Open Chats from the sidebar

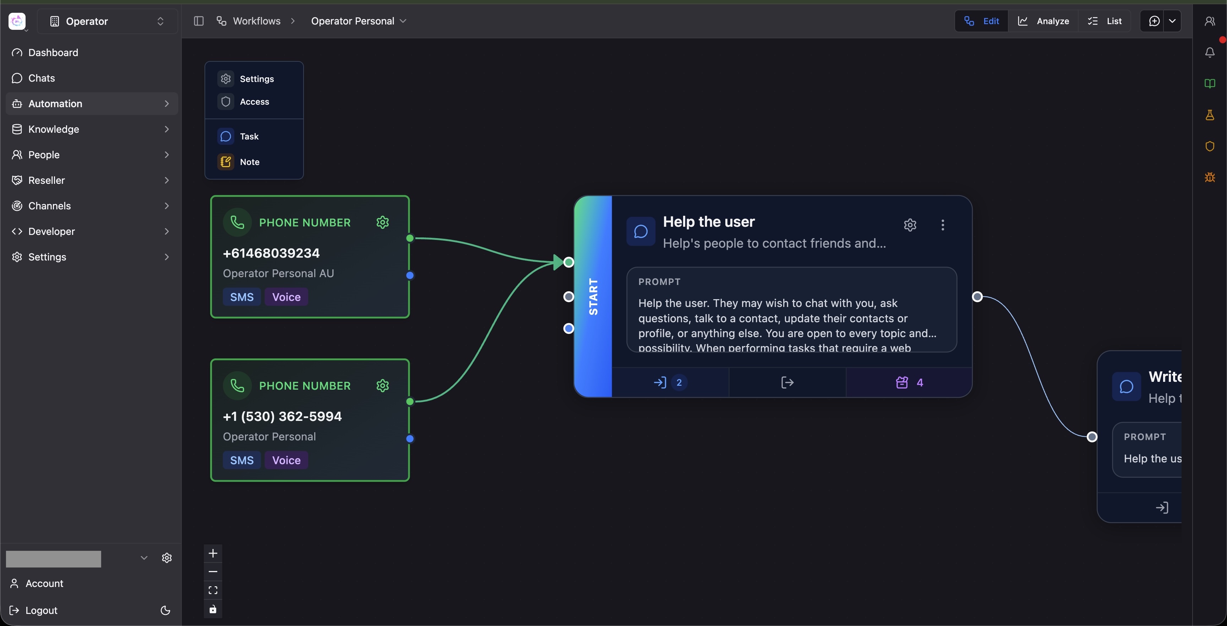click(42, 78)
